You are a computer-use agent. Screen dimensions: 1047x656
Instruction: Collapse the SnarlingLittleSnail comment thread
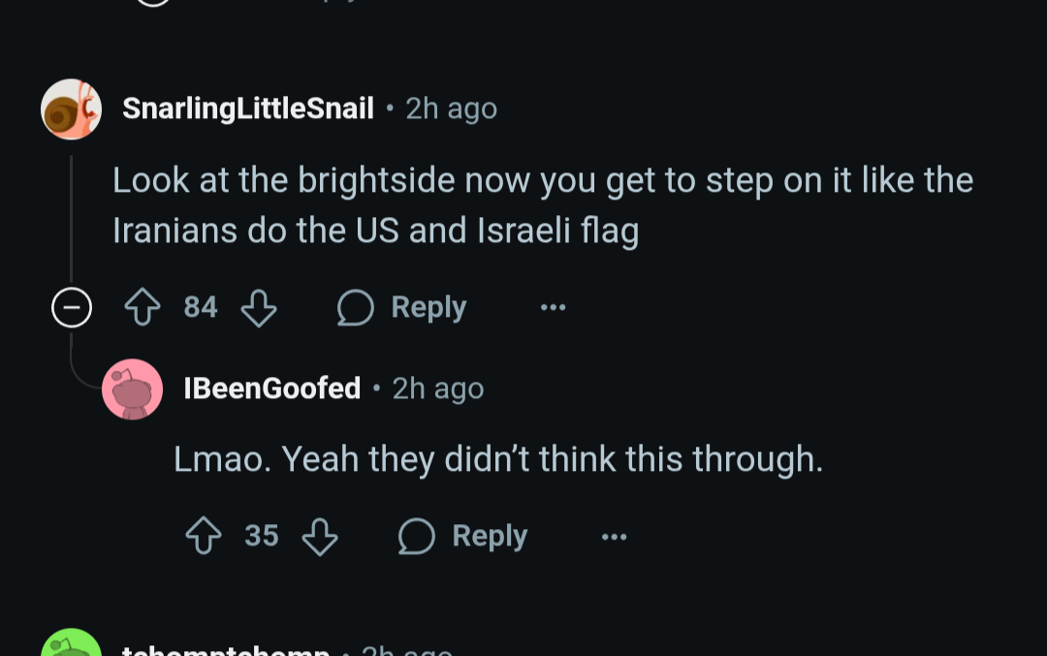pyautogui.click(x=72, y=307)
